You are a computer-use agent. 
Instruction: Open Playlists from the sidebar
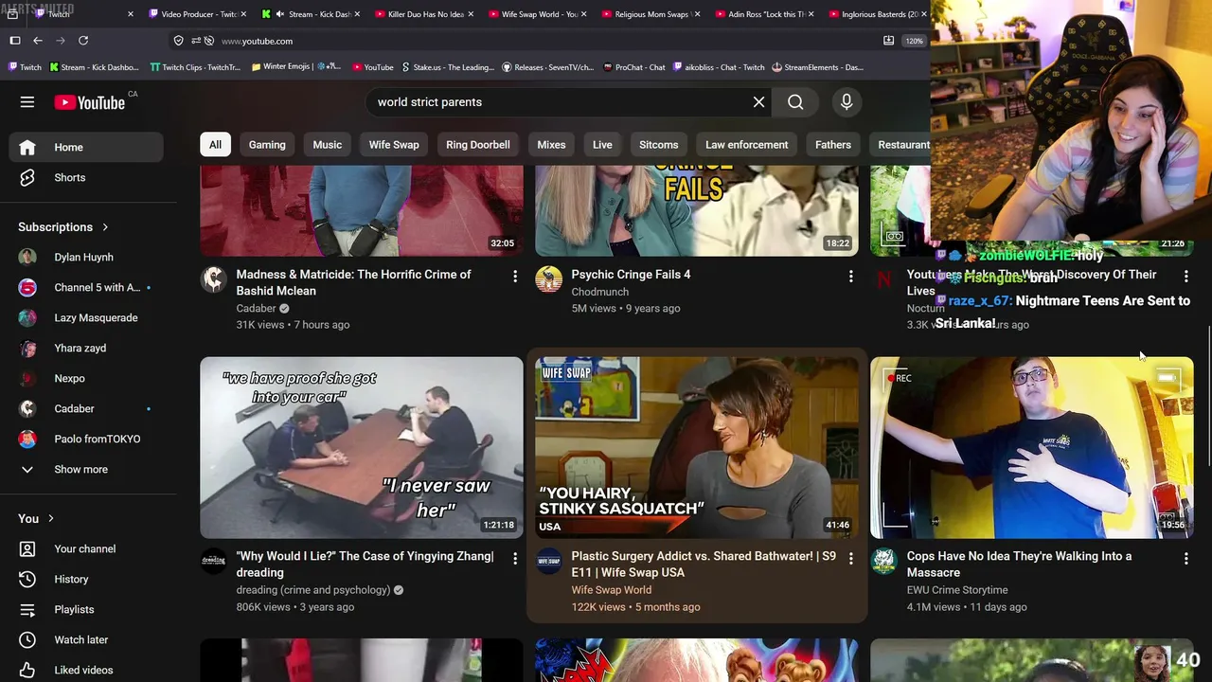(74, 610)
